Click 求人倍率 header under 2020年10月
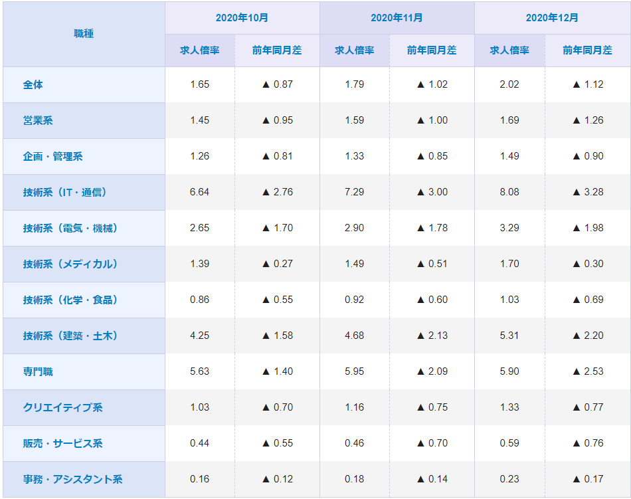 200,50
